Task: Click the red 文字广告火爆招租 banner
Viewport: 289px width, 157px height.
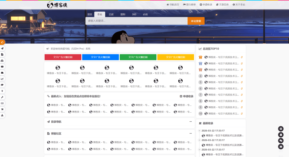Action: tap(63, 57)
